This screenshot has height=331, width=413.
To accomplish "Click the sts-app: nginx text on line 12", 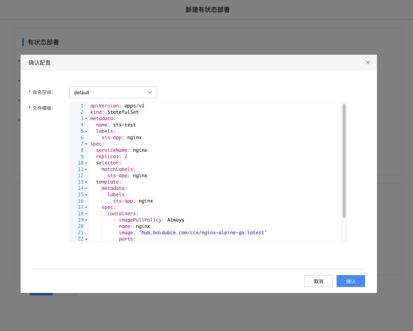I will point(127,175).
